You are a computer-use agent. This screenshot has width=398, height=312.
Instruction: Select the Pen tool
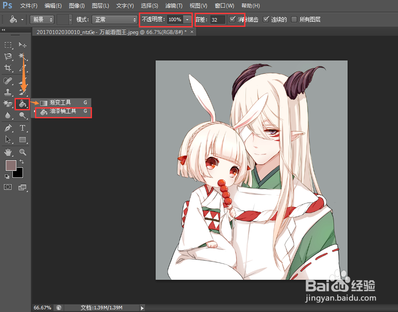pos(8,128)
